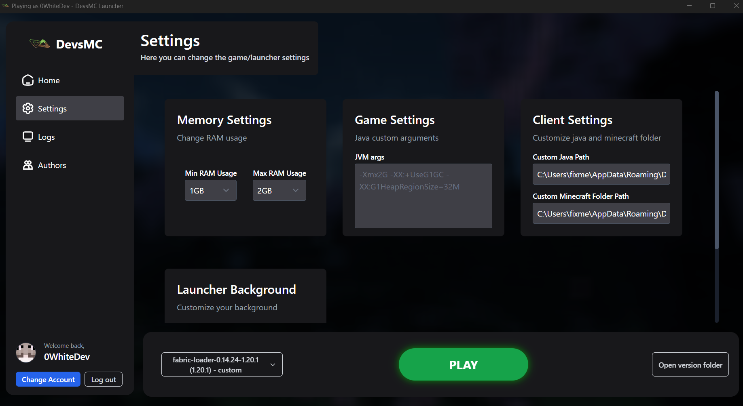Image resolution: width=743 pixels, height=406 pixels.
Task: Maximize the launcher window
Action: tap(713, 6)
